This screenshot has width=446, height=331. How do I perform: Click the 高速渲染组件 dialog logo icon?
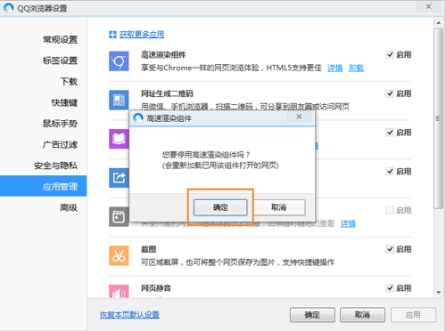138,118
